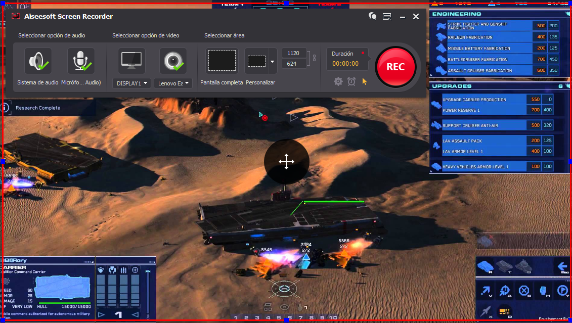572x323 pixels.
Task: Start recording with the REC button
Action: coord(395,67)
